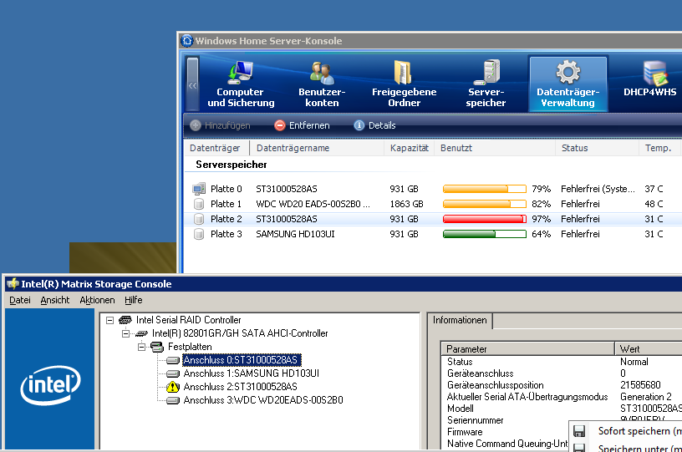The height and width of the screenshot is (452, 682).
Task: Click the SATA AHCI-Controller chip icon
Action: point(141,333)
